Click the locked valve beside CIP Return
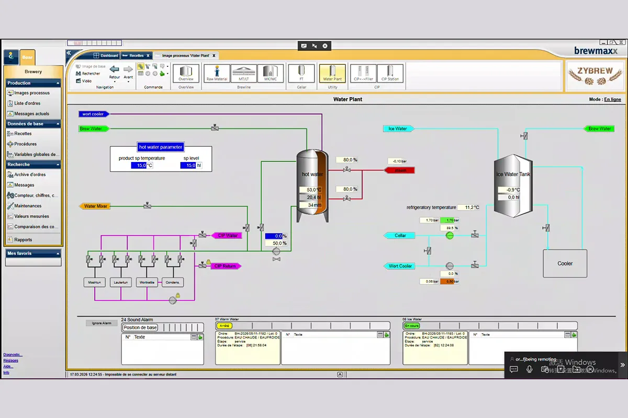The width and height of the screenshot is (628, 418). pos(203,265)
